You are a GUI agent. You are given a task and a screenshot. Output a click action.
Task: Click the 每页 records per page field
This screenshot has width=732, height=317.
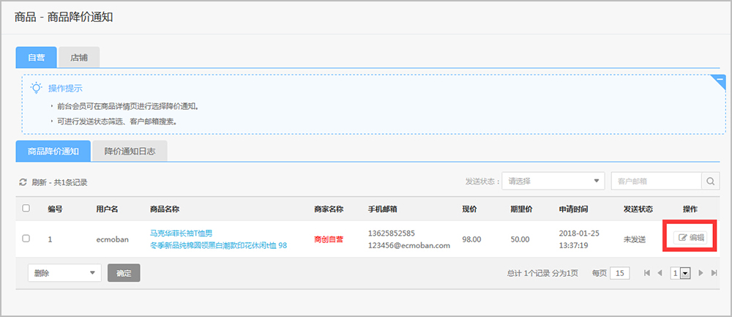620,273
